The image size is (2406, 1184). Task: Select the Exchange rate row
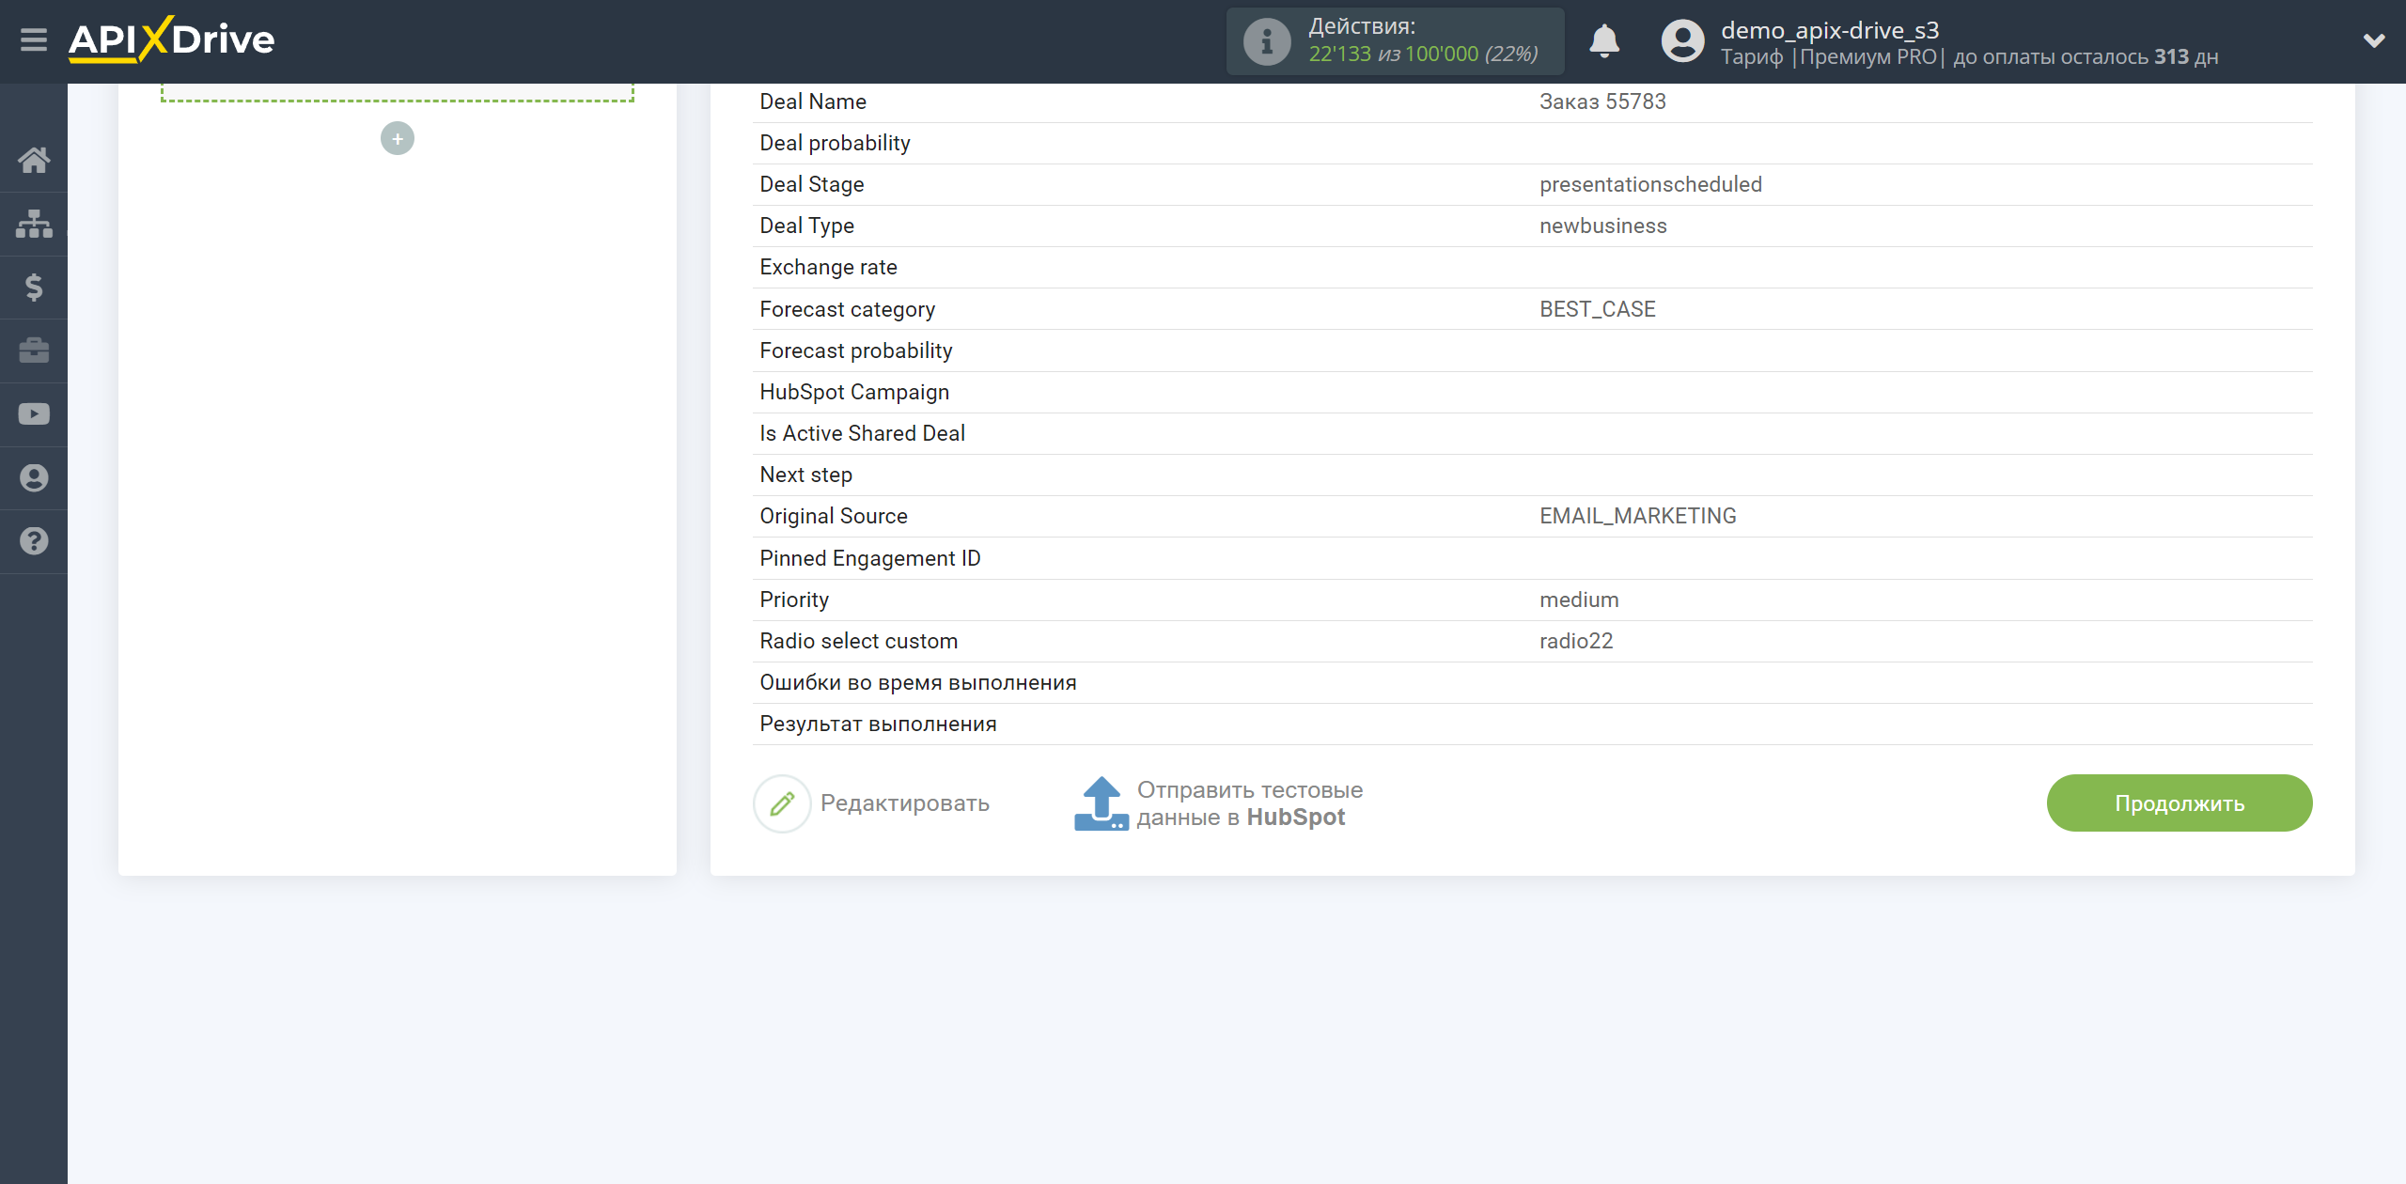pos(1532,267)
